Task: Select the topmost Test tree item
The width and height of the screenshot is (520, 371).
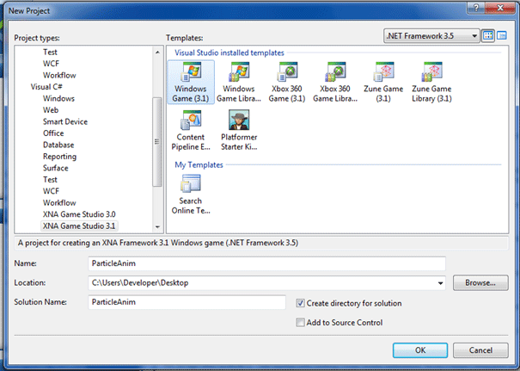Action: coord(50,53)
